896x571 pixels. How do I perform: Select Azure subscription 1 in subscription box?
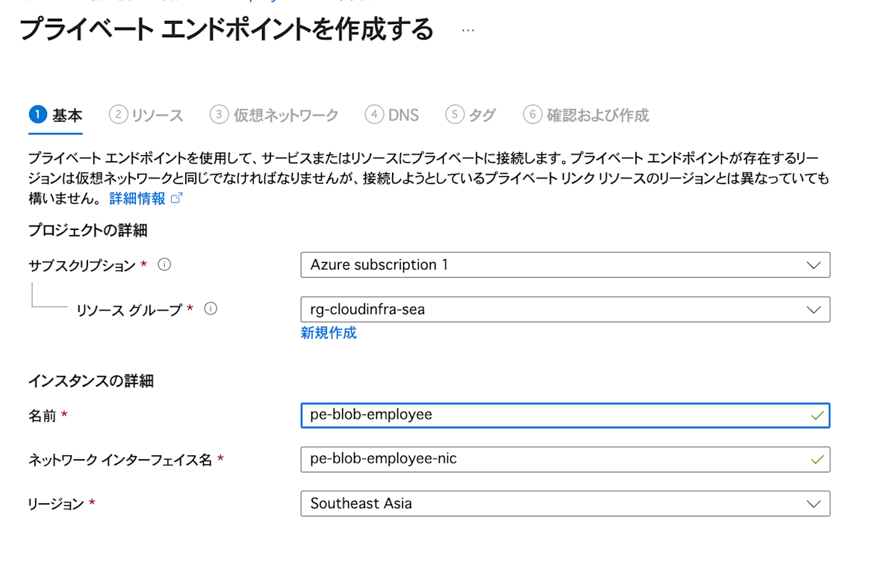[x=523, y=265]
